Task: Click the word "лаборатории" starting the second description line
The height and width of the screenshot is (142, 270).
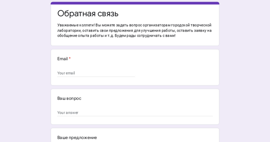Action: [x=69, y=30]
